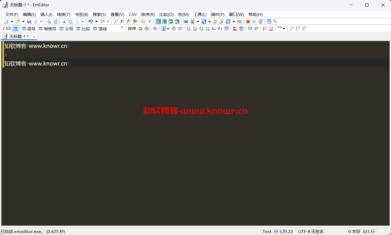Open the 插件(P) menu
391x235 pixels.
[x=218, y=15]
